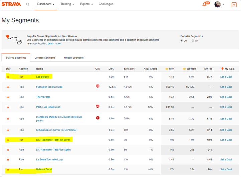Set a Goal for DC Rainmaker Run Sprint
The image size is (241, 177).
point(226,140)
